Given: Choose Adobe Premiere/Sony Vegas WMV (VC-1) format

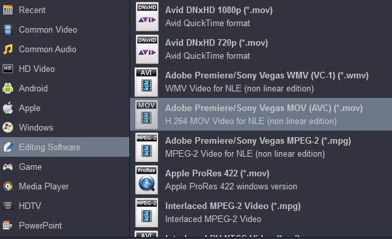Looking at the screenshot, I should [x=261, y=82].
